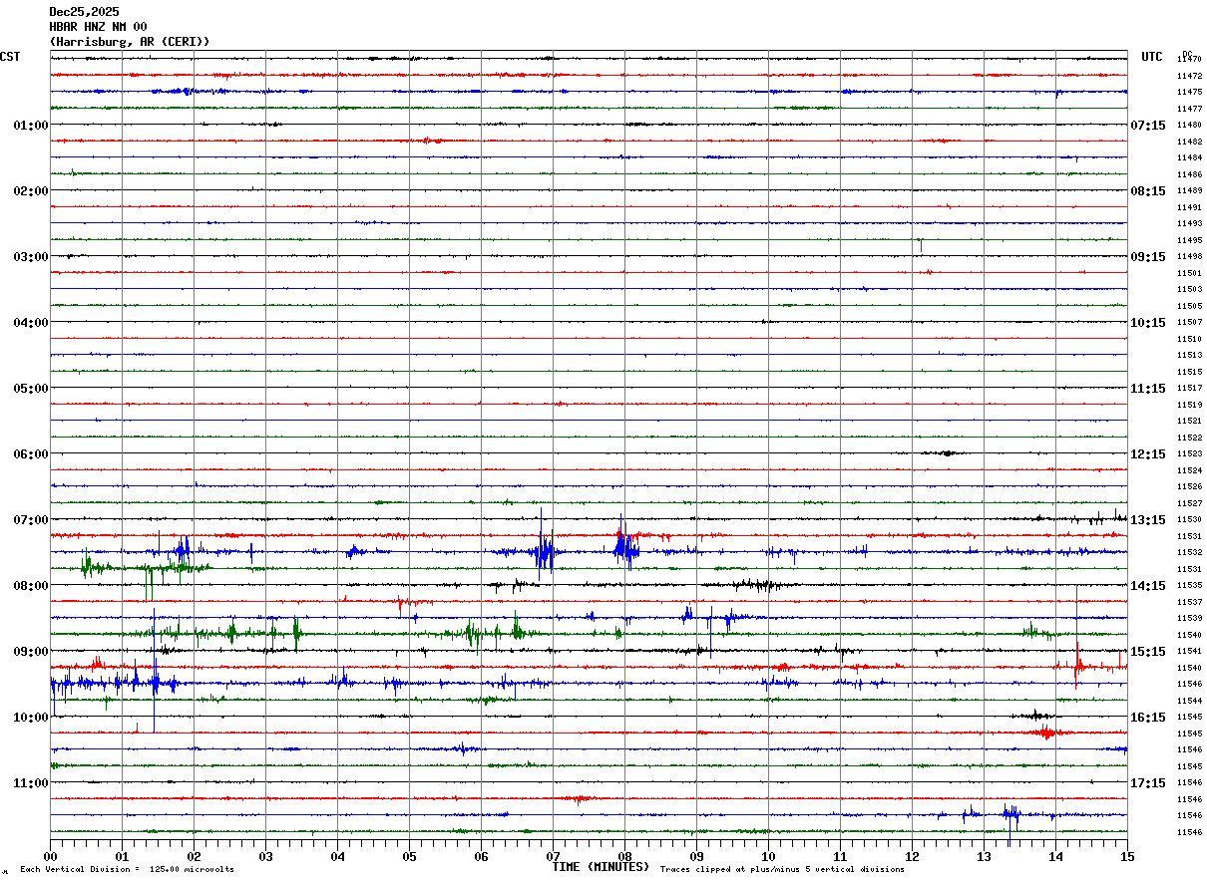Select the HBAR HNZ NM 00 station label
Image resolution: width=1207 pixels, height=883 pixels.
point(98,27)
